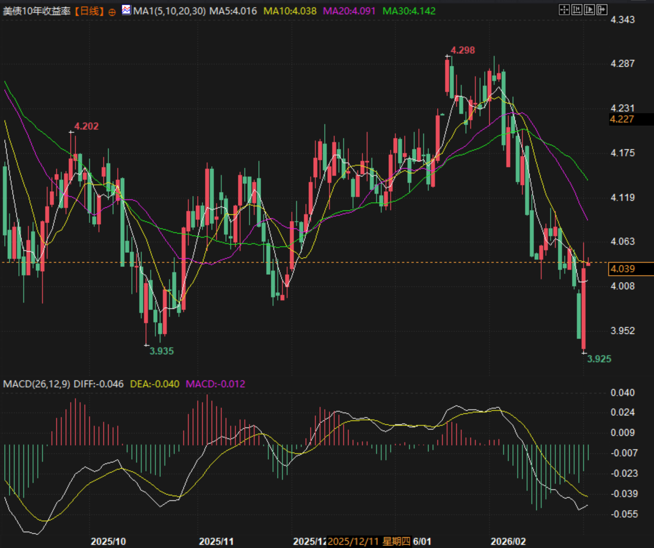Click the 4.298 high price marker
Image resolution: width=654 pixels, height=548 pixels.
point(463,51)
